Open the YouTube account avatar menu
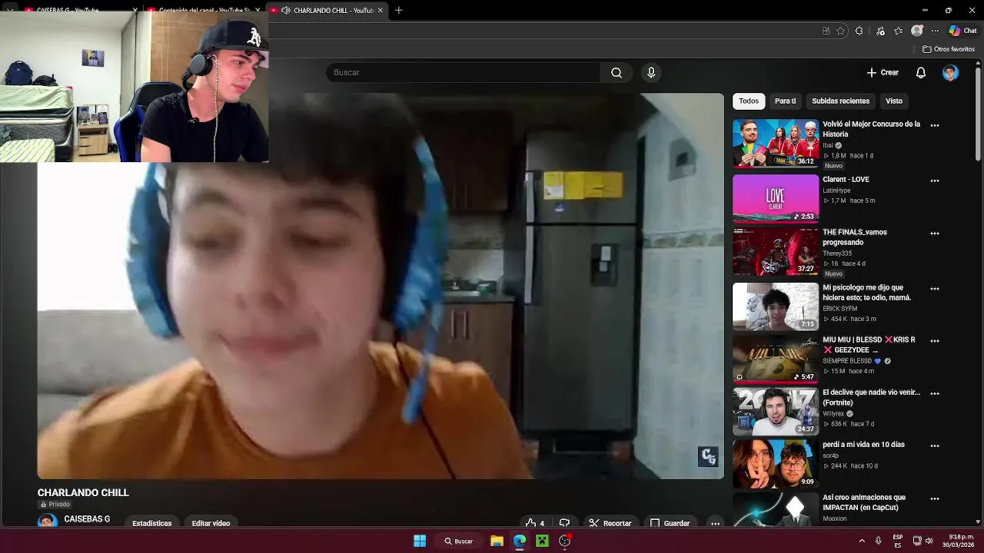The image size is (984, 553). (951, 72)
